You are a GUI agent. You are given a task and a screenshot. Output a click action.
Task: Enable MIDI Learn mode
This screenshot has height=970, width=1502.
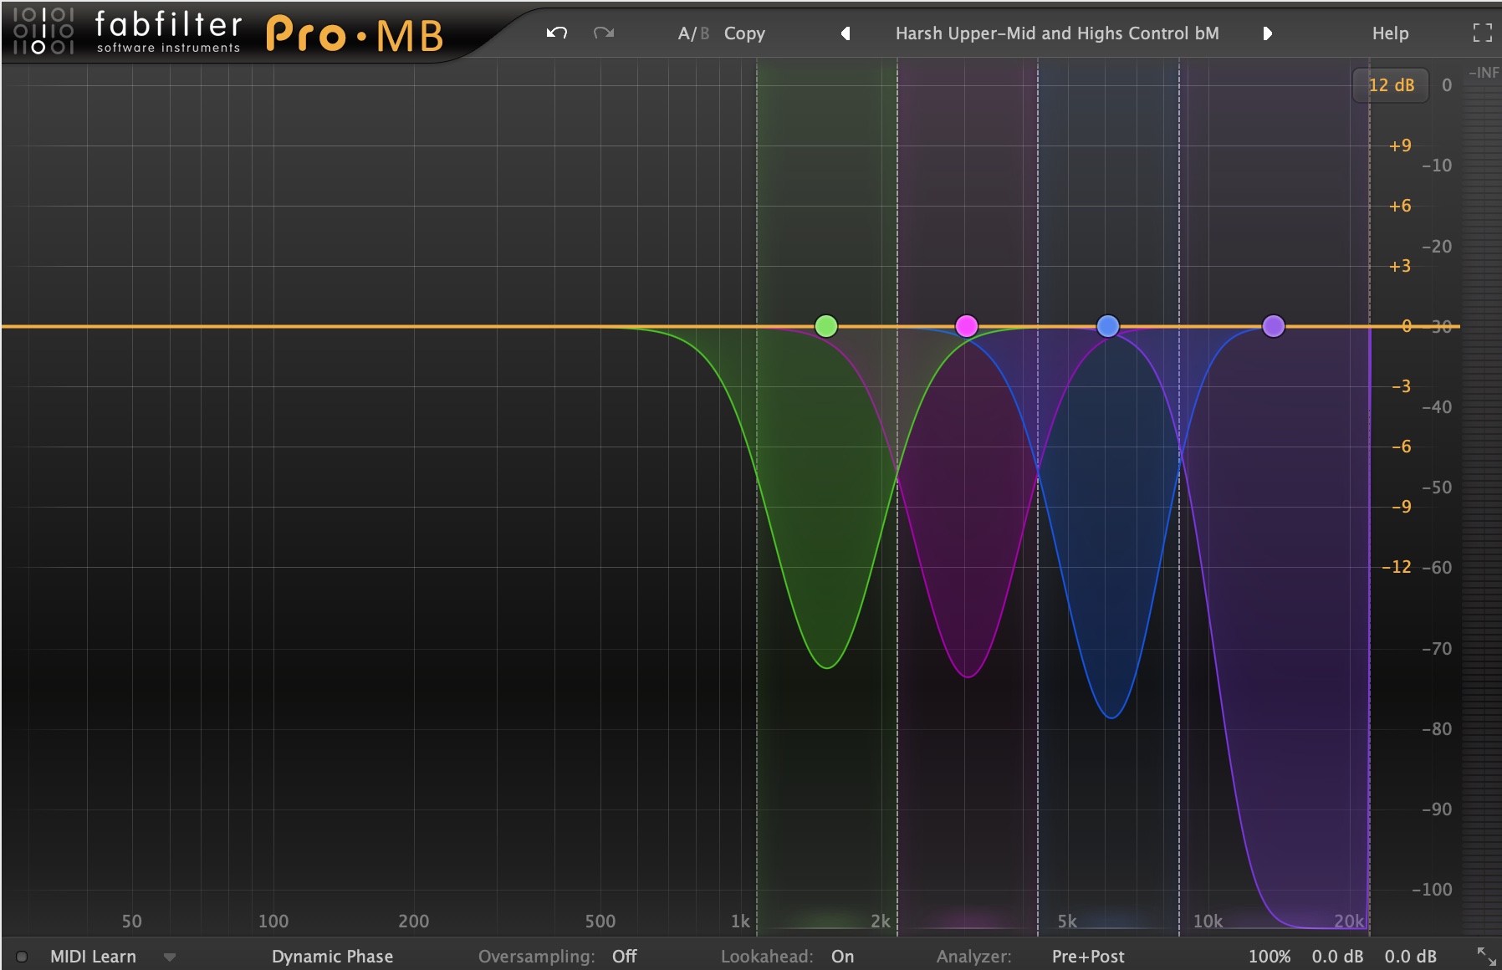tap(92, 957)
